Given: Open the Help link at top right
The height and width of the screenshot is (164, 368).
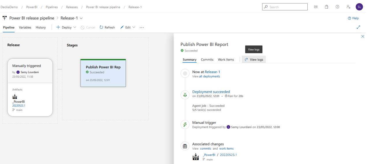Looking at the screenshot, I should [x=353, y=18].
